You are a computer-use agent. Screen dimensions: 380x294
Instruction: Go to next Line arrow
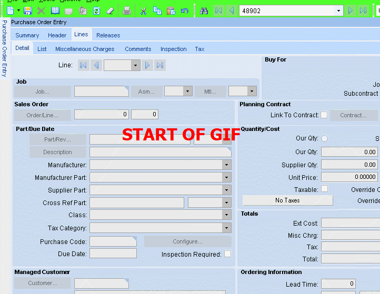(147, 65)
